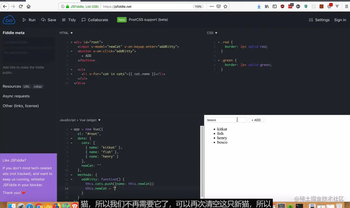The height and width of the screenshot is (208, 350).
Task: Click the + ADD button in result
Action: [x=256, y=120]
